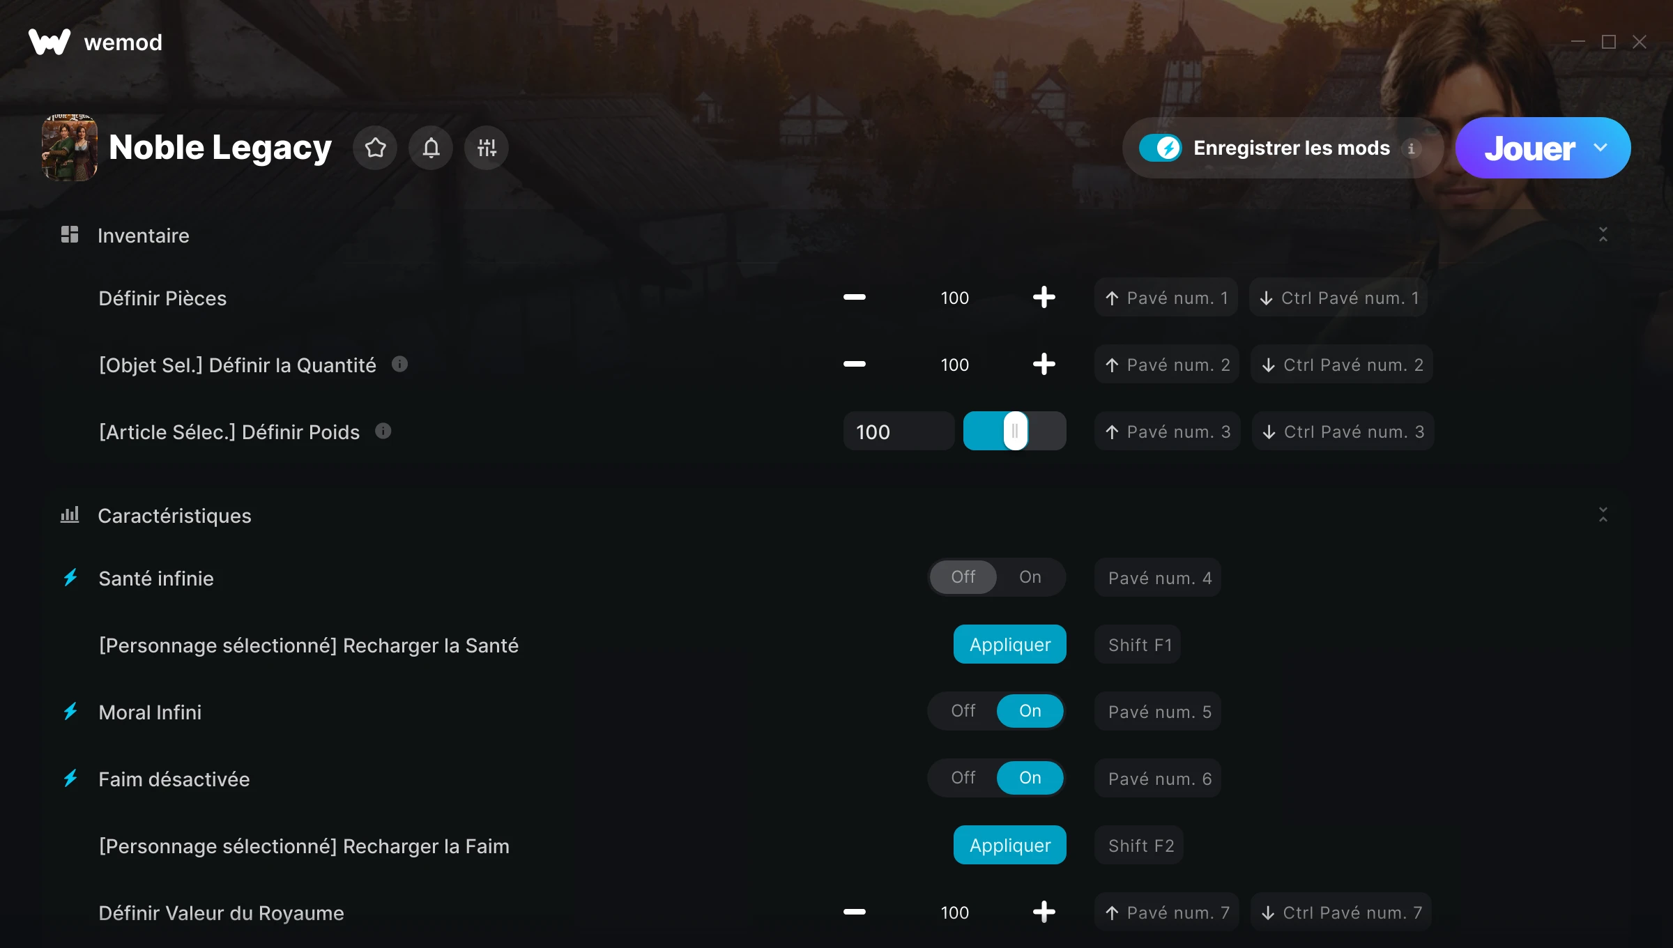
Task: Open the Jouer dropdown arrow
Action: point(1601,148)
